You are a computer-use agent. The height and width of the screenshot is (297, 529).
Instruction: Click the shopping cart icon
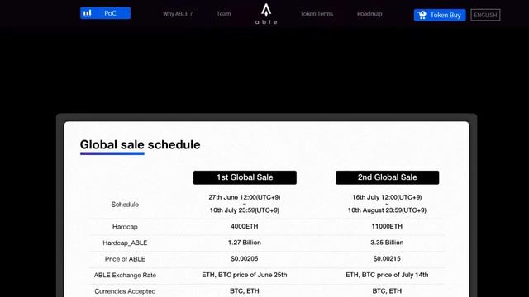coord(422,15)
